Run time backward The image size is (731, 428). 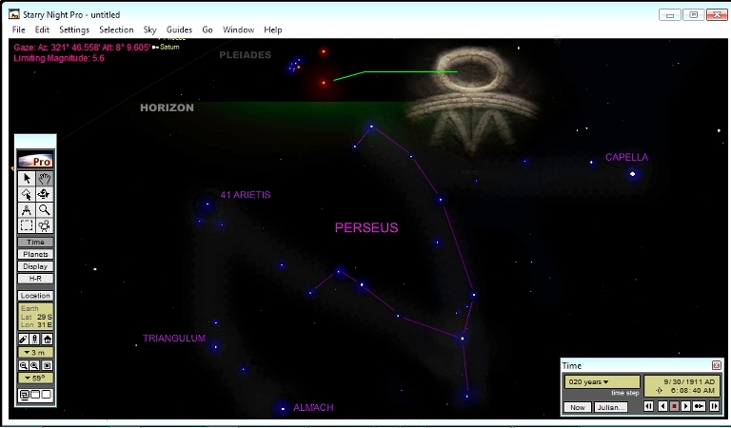click(662, 406)
